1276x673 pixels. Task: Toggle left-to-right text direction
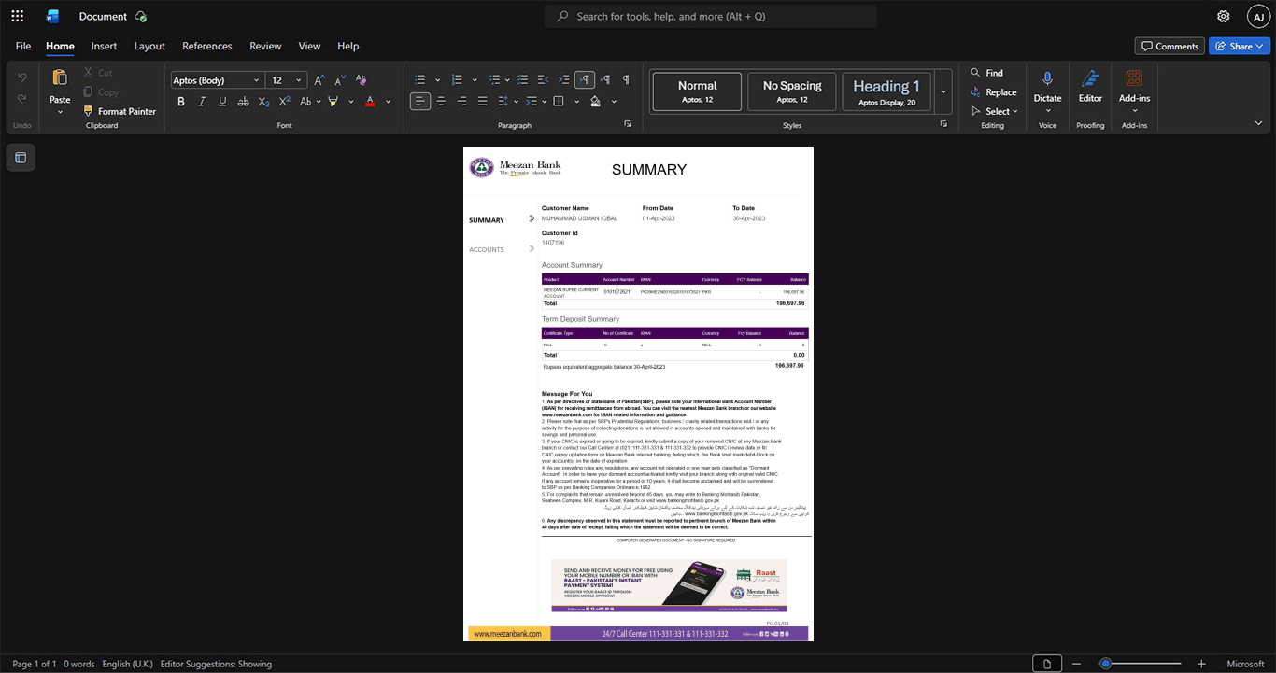pyautogui.click(x=585, y=80)
